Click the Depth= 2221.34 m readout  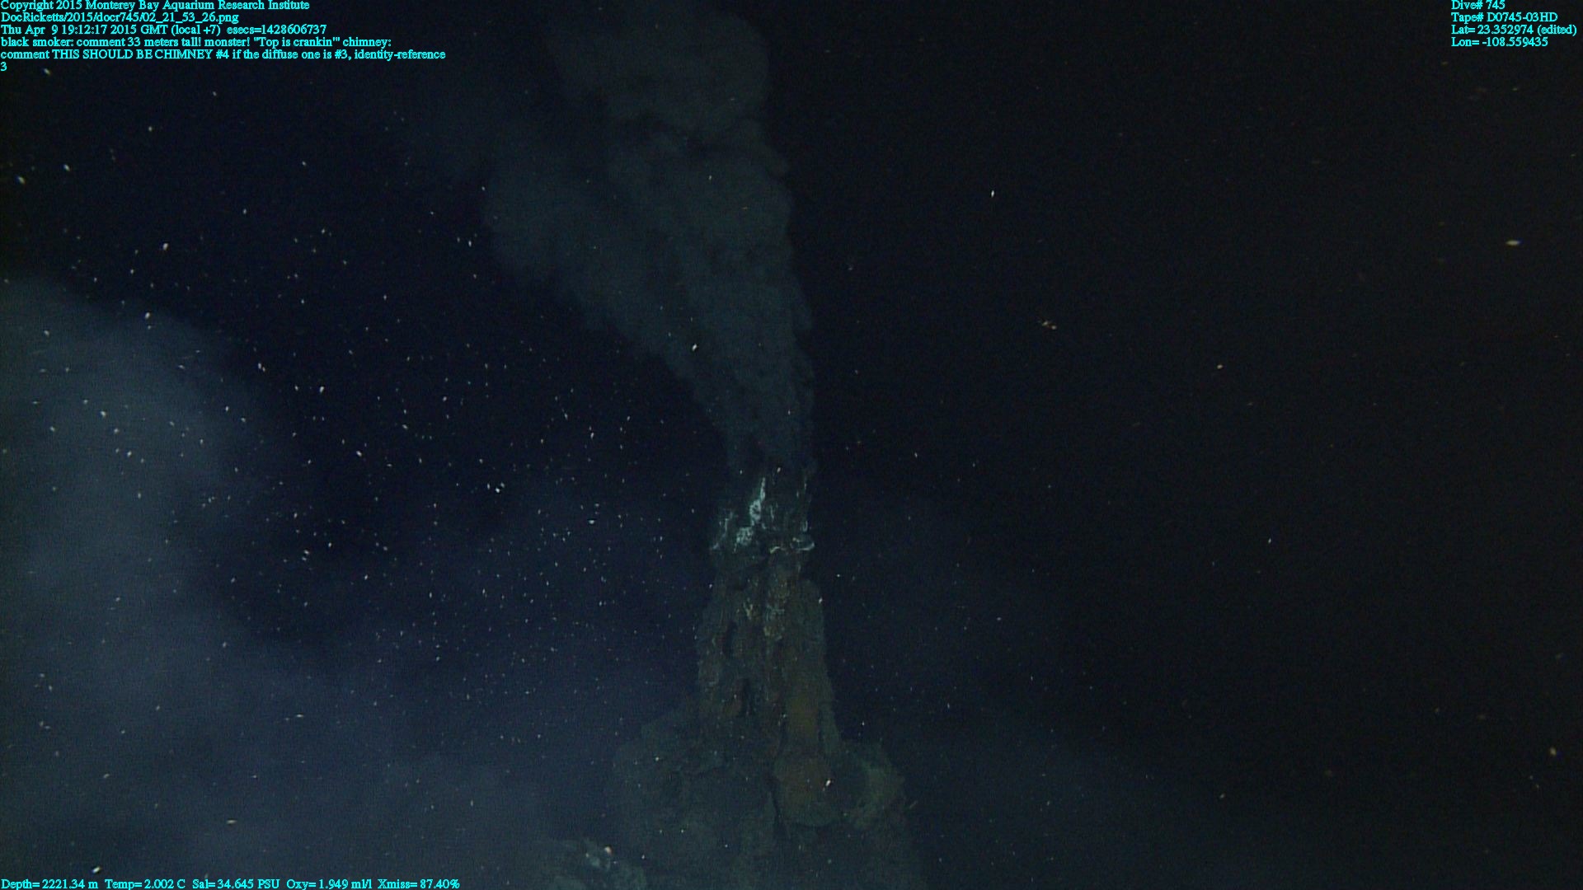pos(49,883)
